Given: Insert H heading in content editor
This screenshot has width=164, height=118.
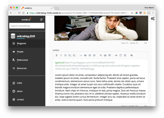Looking at the screenshot, I should pos(65,55).
